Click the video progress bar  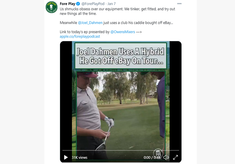click(121, 150)
